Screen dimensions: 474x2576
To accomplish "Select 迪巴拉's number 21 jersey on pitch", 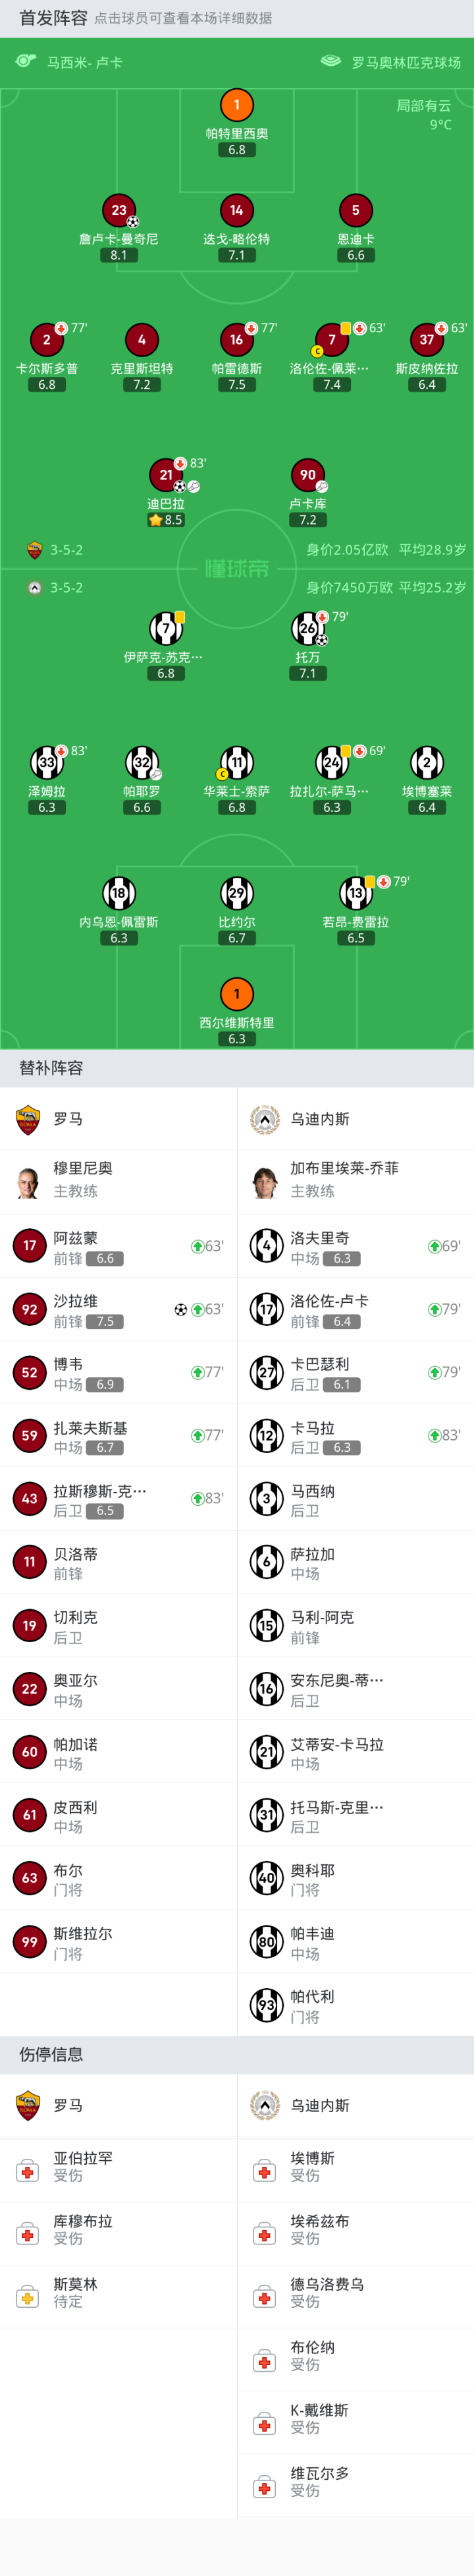I will point(165,475).
